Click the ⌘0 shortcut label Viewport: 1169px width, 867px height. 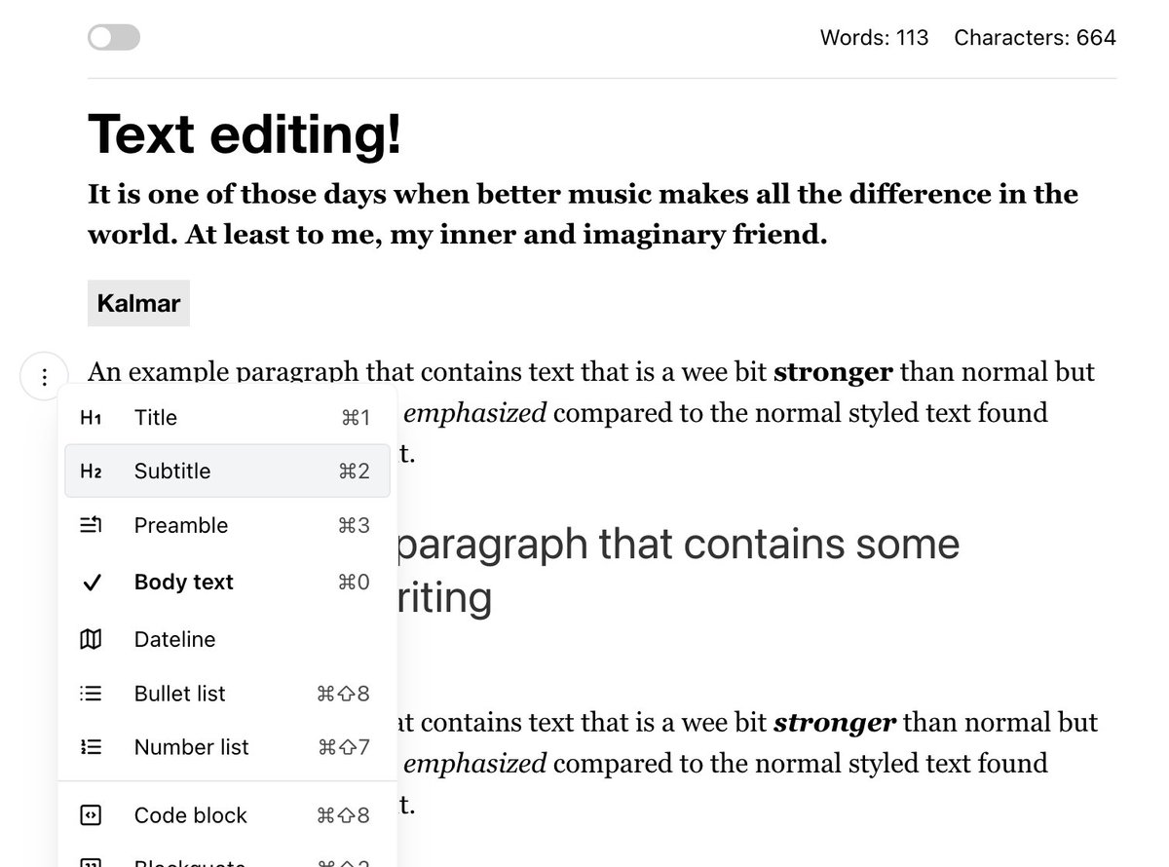coord(354,583)
